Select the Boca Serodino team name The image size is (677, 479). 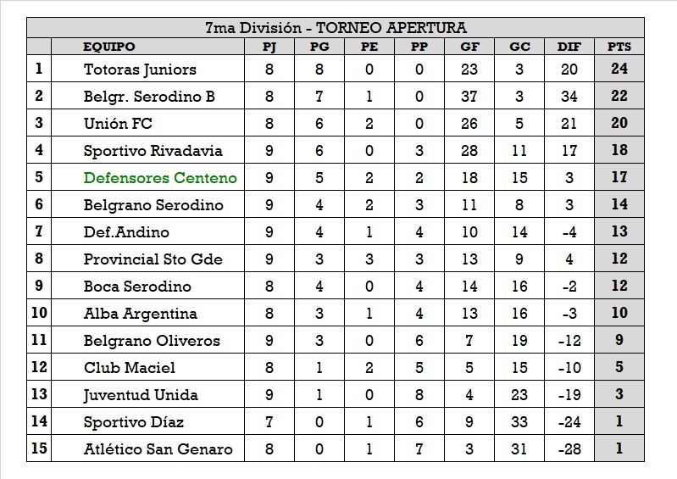(x=137, y=287)
